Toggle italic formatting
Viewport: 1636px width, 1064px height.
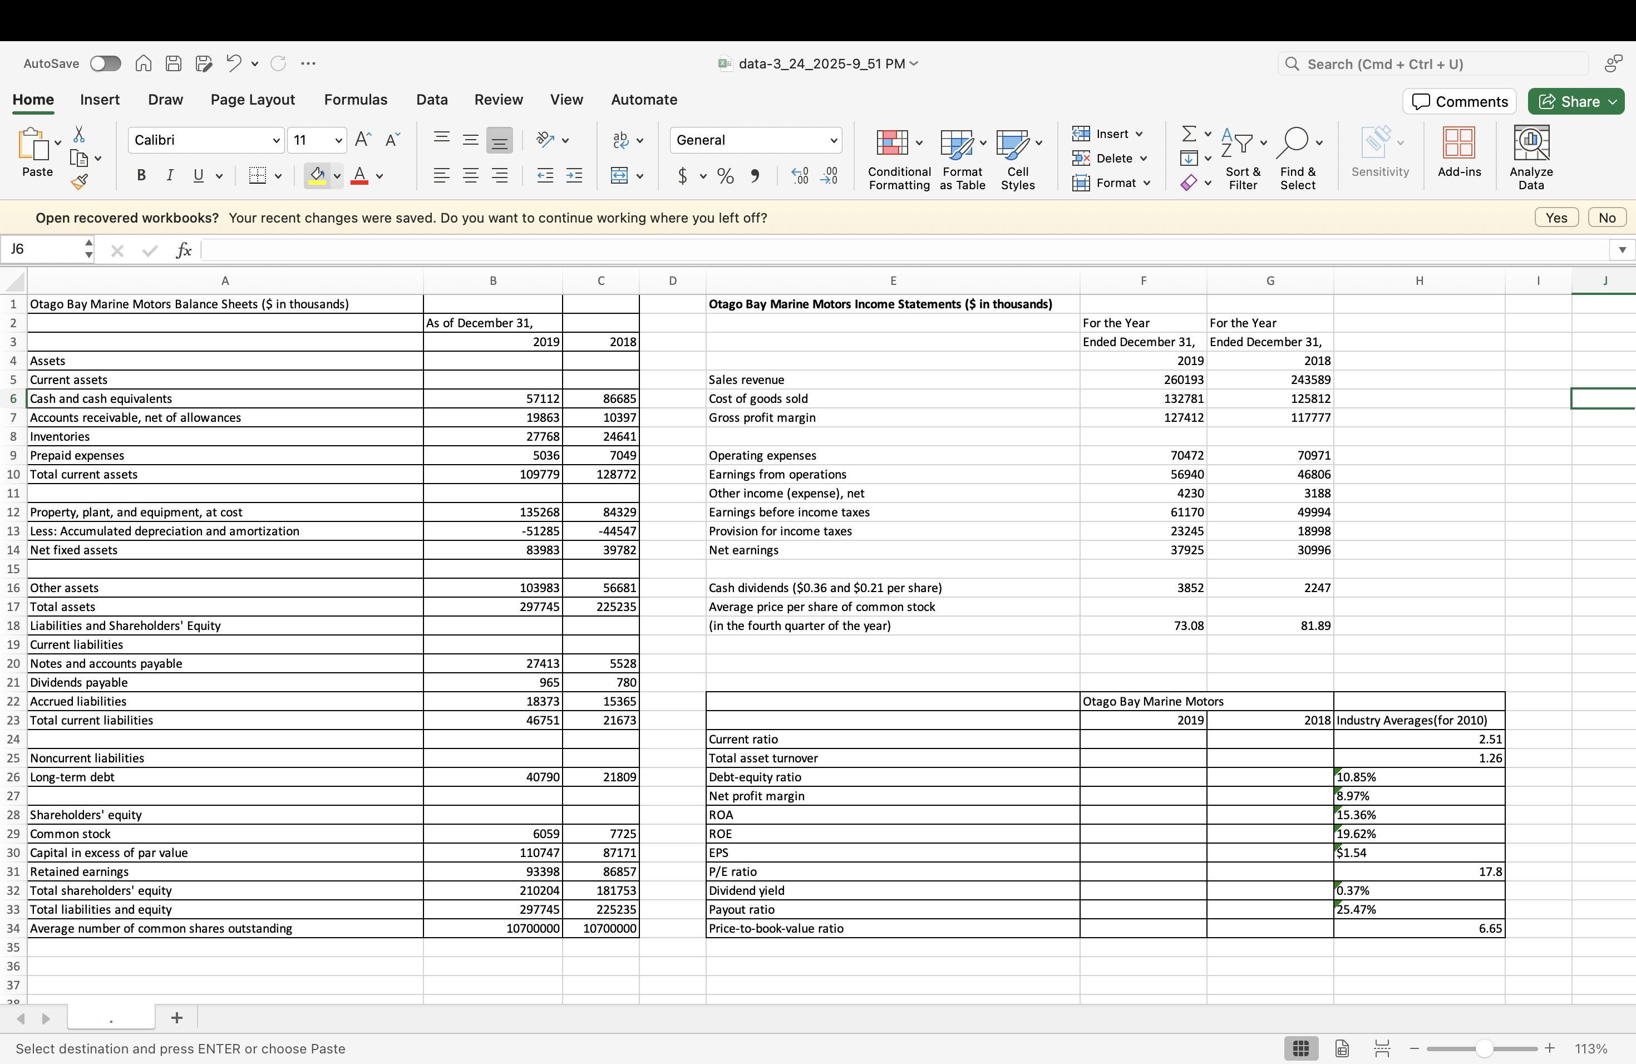(x=169, y=176)
